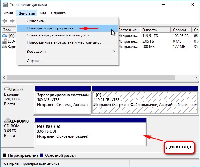Select the ESD volume disc icon in list
This screenshot has width=200, height=167.
coord(4,41)
